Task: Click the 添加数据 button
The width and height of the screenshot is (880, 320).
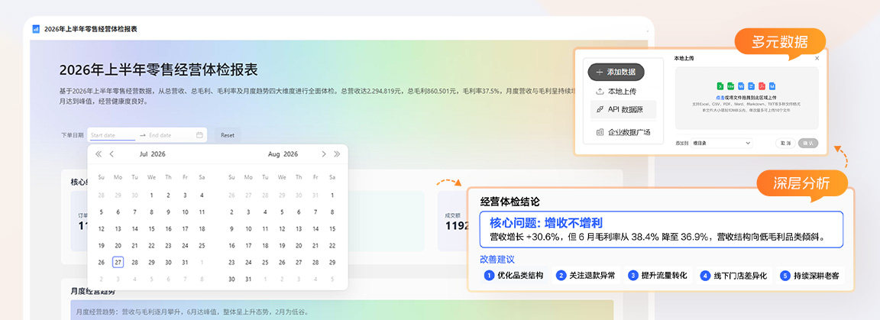Action: [616, 72]
